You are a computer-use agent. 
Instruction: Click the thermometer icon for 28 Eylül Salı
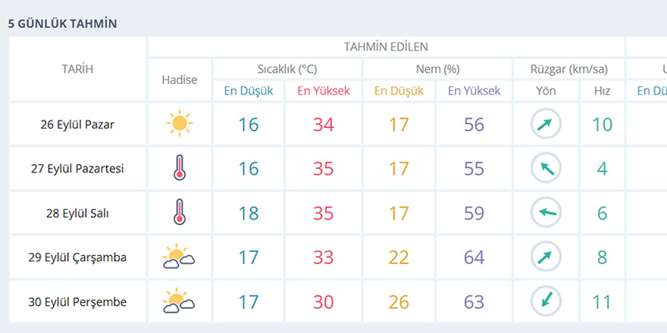pos(180,213)
